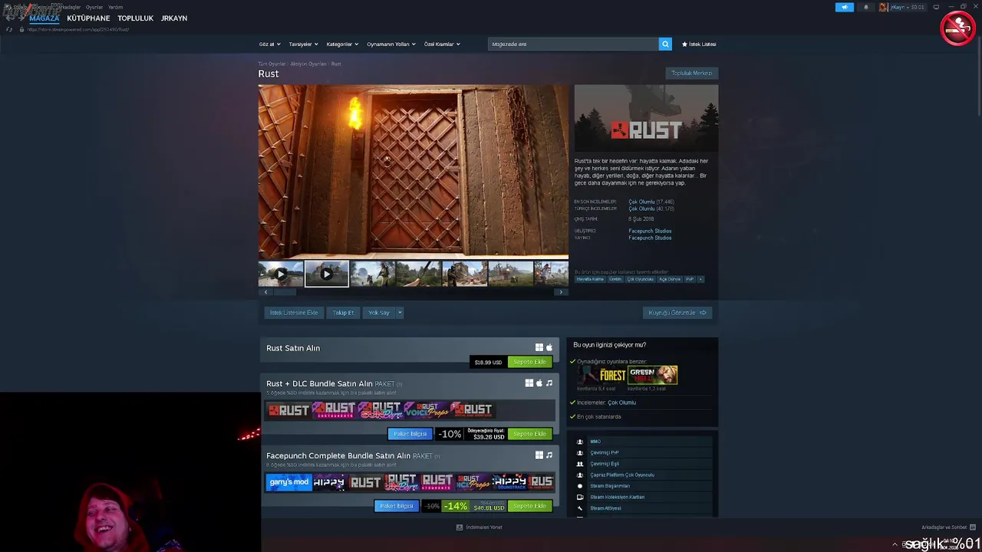Open the Hayatta Kalma tag
982x552 pixels.
pyautogui.click(x=590, y=279)
